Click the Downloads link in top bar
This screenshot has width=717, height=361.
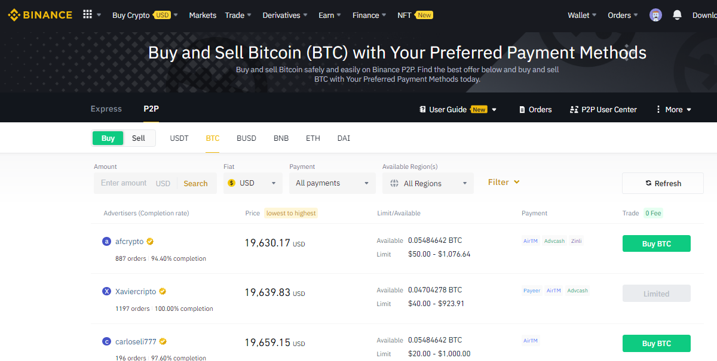(x=704, y=16)
